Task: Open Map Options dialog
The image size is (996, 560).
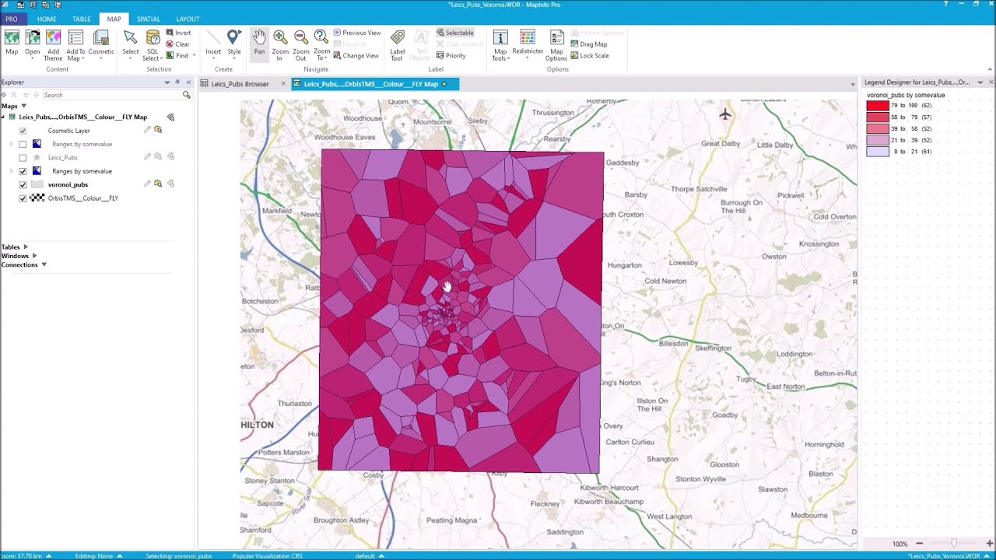Action: coord(556,45)
